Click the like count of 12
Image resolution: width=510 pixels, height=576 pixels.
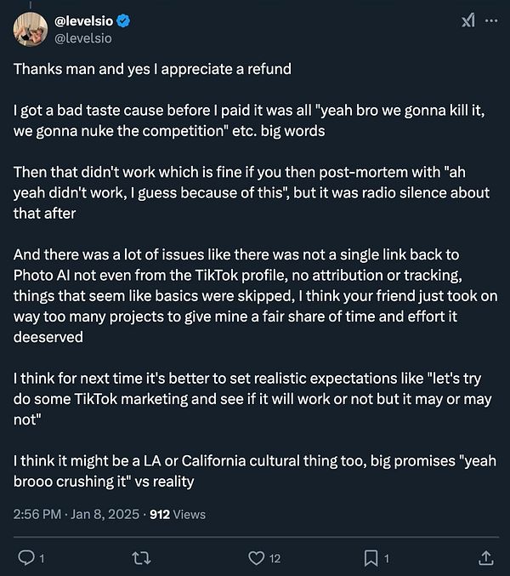click(276, 558)
